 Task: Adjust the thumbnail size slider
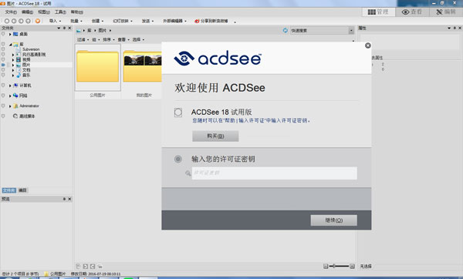pyautogui.click(x=339, y=266)
